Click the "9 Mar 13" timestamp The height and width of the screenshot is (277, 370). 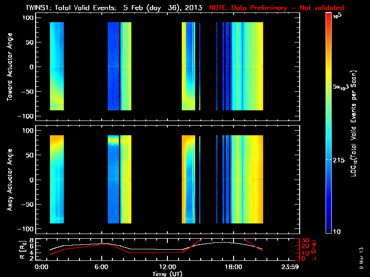361,258
